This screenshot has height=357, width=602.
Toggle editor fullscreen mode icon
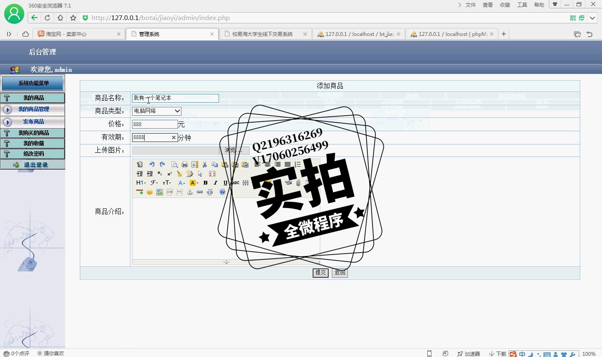212,174
